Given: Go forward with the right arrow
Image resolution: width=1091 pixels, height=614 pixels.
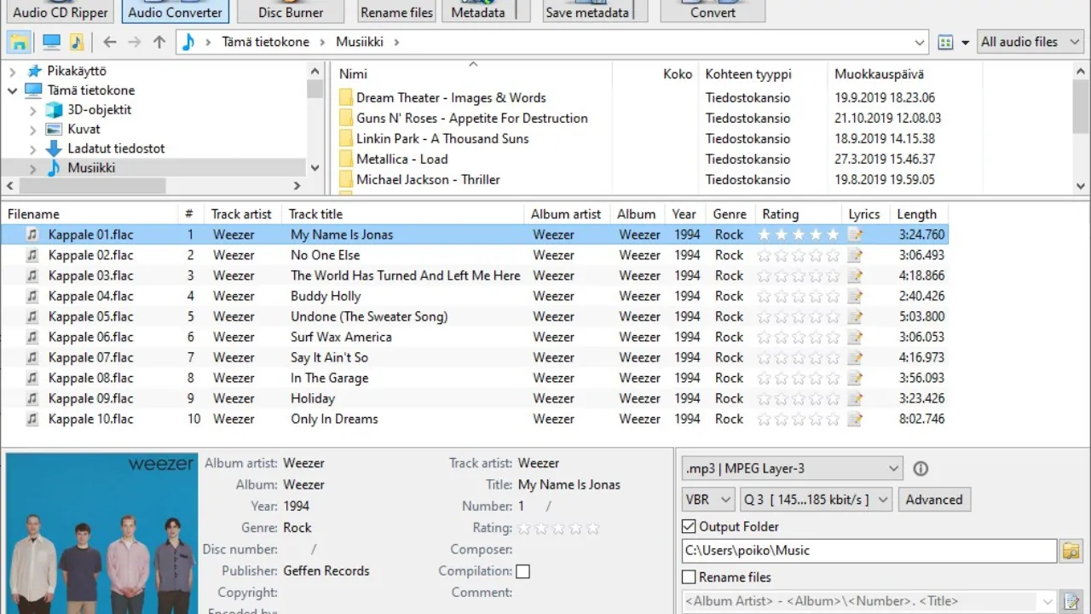Looking at the screenshot, I should [x=134, y=42].
